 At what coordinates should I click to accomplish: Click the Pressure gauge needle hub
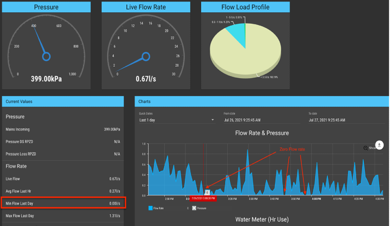(x=47, y=56)
